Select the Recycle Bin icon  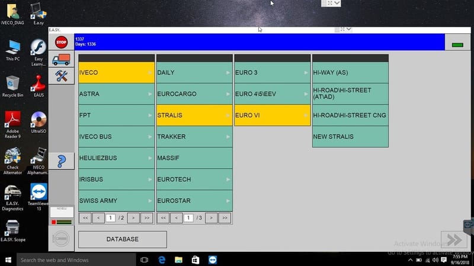click(x=12, y=86)
